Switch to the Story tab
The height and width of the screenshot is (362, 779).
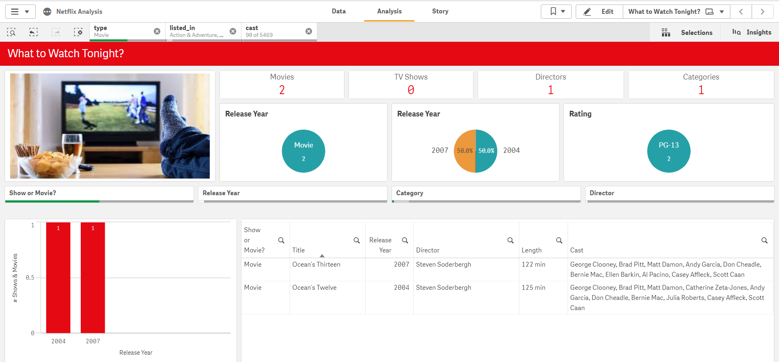[x=440, y=11]
